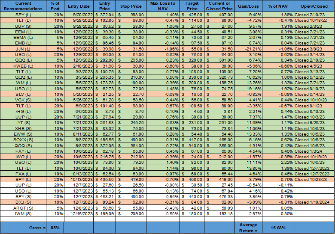Viewport: 335px width, 234px height.
Task: Select the 'Max Loss to NAV' header
Action: coord(163,6)
